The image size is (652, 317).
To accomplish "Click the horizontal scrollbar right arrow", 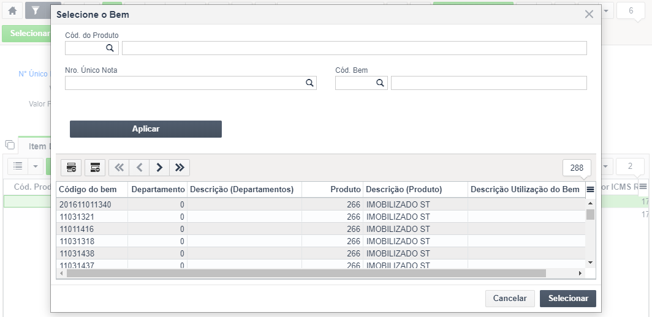I will 580,274.
